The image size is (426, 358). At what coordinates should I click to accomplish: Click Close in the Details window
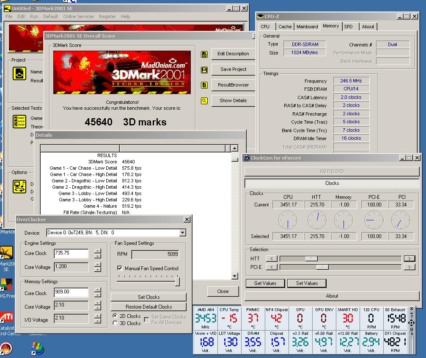pos(223,291)
